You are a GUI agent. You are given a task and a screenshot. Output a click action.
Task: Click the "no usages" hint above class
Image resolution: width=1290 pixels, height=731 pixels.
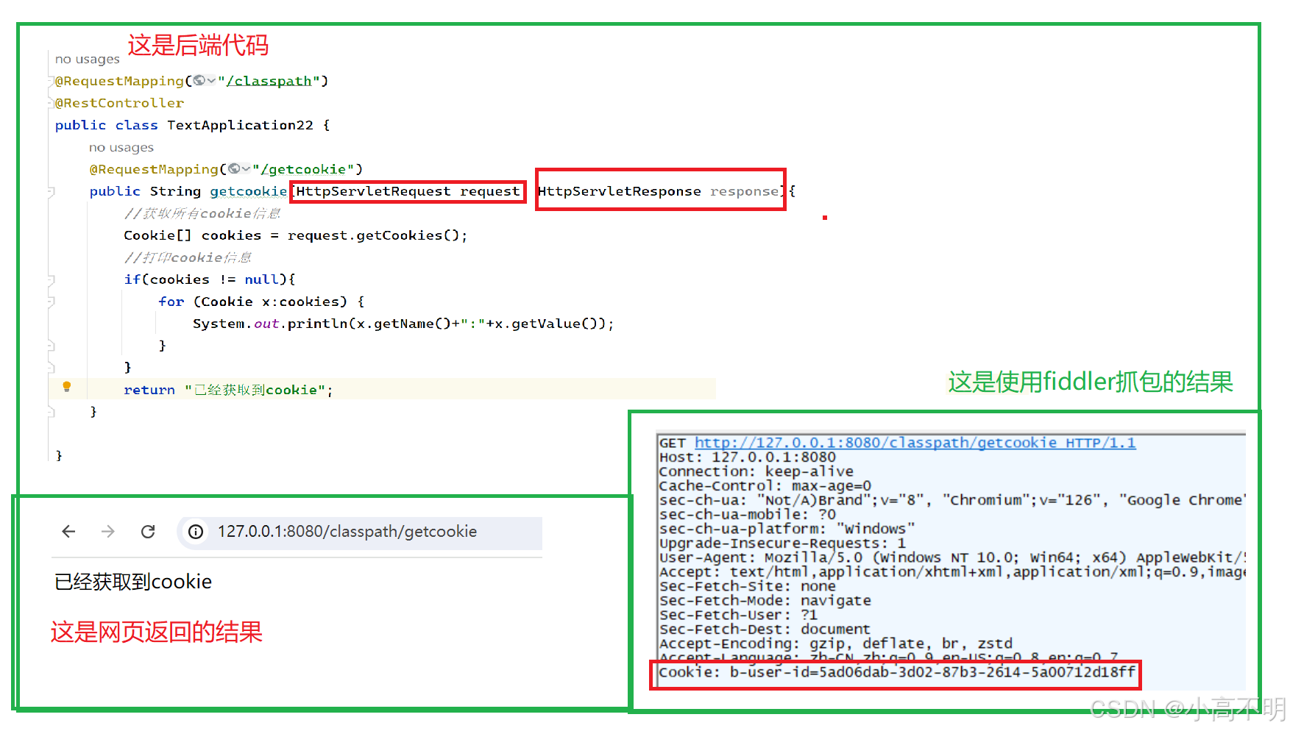(x=88, y=59)
